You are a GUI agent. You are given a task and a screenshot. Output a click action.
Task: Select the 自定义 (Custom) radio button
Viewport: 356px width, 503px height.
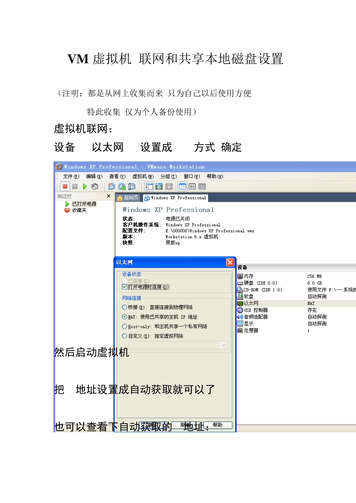[124, 336]
